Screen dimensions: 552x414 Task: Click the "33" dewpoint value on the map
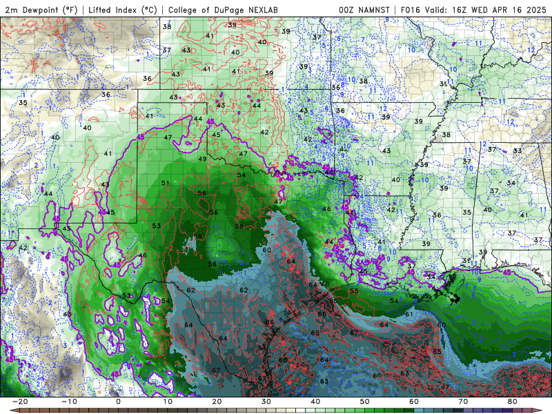517,150
